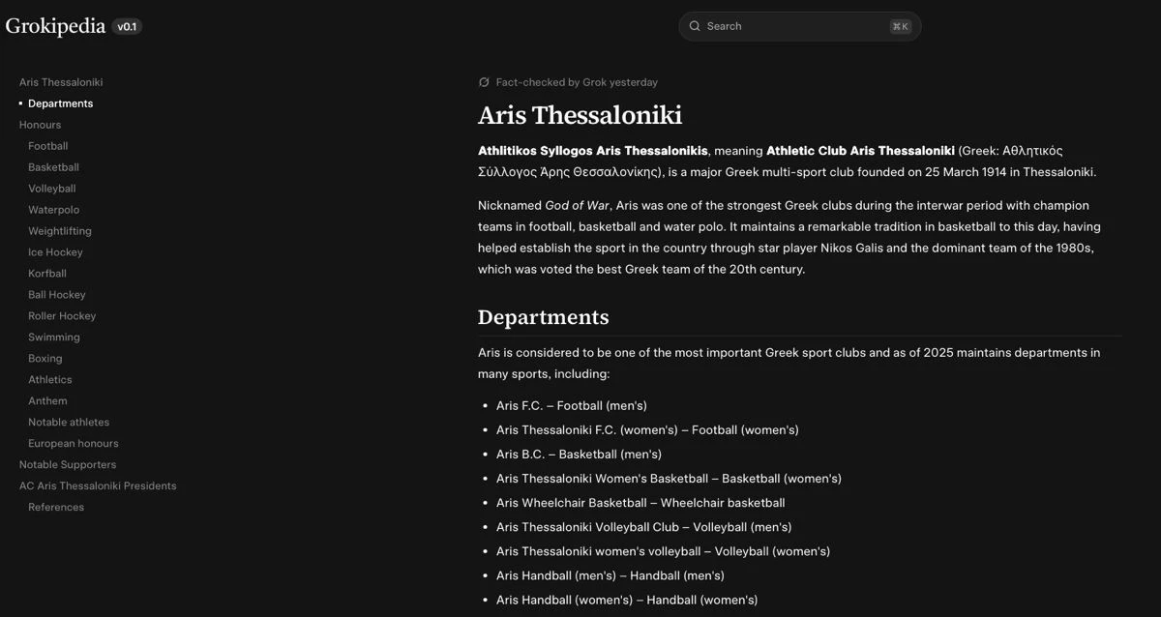Open the Ice Hockey sidebar entry
1161x617 pixels.
point(55,252)
